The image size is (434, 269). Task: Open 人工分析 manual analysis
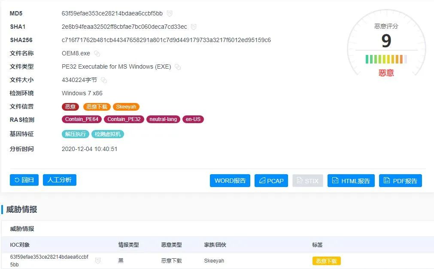pyautogui.click(x=60, y=180)
